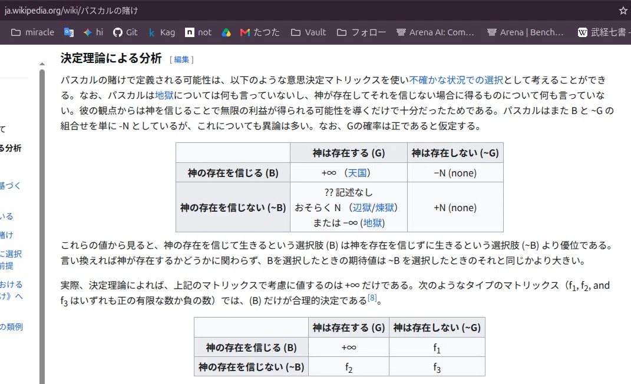Viewport: 631px width, 384px height.
Task: Open the Kag bookmark
Action: 161,32
